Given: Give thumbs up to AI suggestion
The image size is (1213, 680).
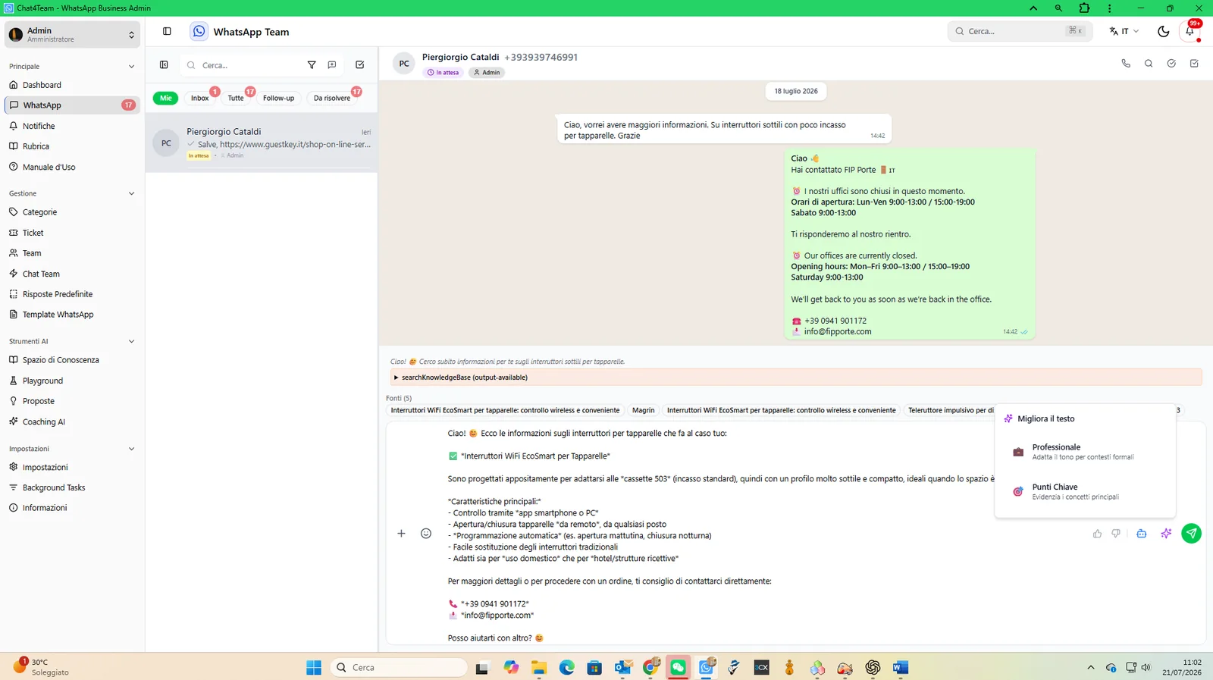Looking at the screenshot, I should [x=1097, y=534].
